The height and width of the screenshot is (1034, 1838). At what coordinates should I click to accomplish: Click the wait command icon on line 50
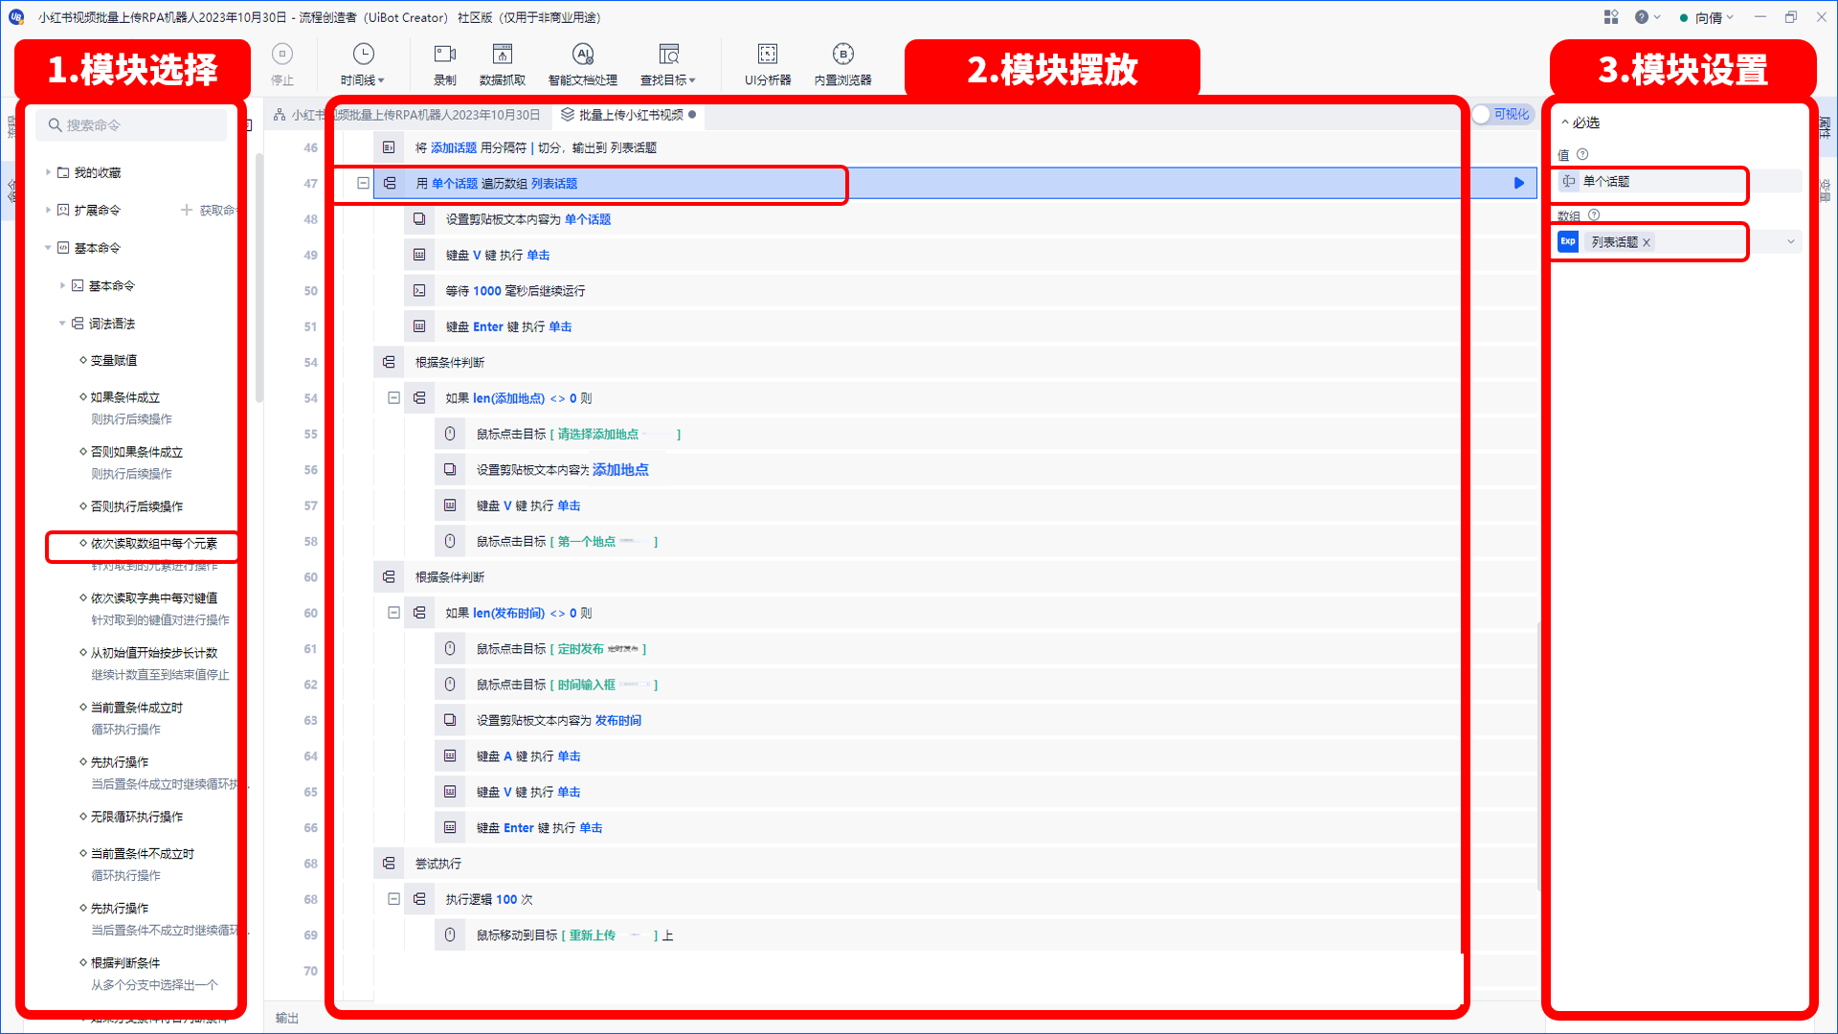pyautogui.click(x=419, y=290)
